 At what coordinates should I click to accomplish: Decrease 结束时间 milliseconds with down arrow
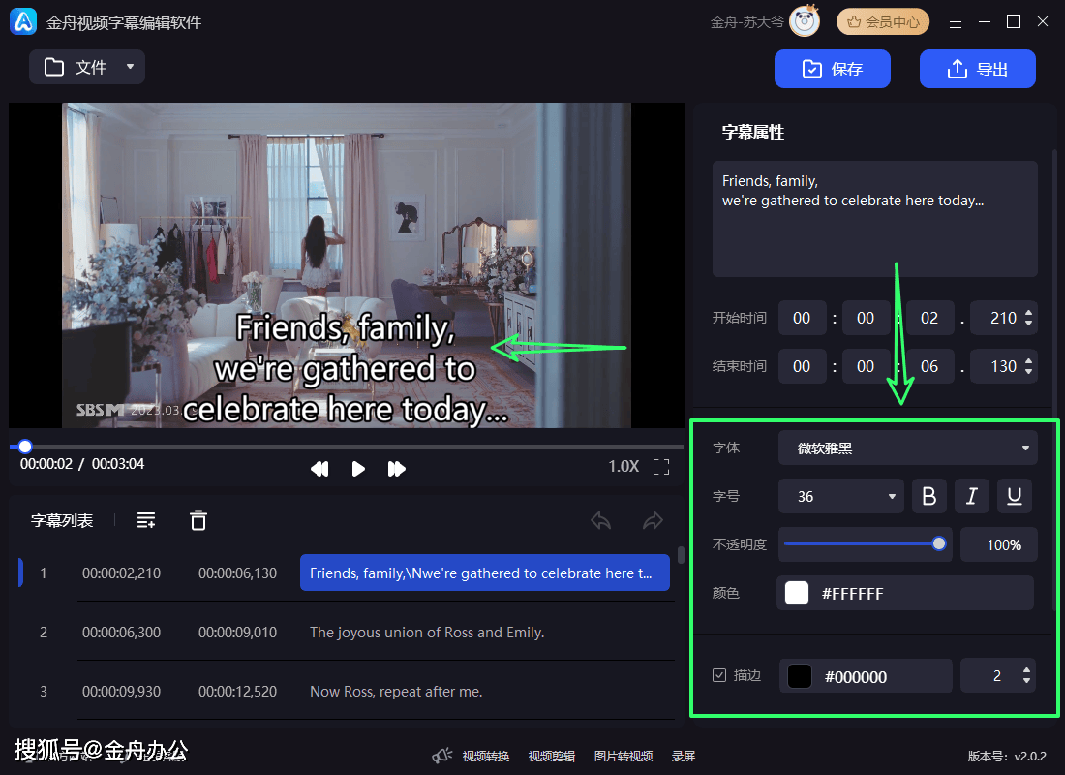[x=1029, y=371]
